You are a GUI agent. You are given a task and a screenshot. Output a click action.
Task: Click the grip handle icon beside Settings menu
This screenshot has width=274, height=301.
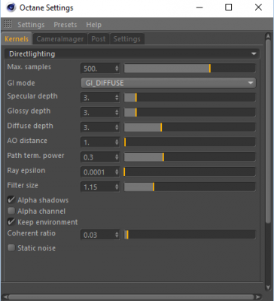pyautogui.click(x=8, y=24)
